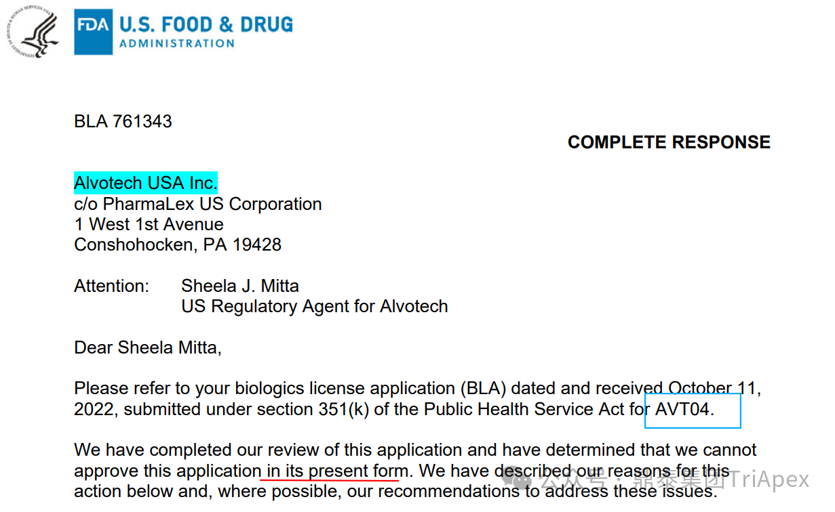835x512 pixels.
Task: Click the c/o PharmaLex US Corporation line
Action: pyautogui.click(x=198, y=205)
